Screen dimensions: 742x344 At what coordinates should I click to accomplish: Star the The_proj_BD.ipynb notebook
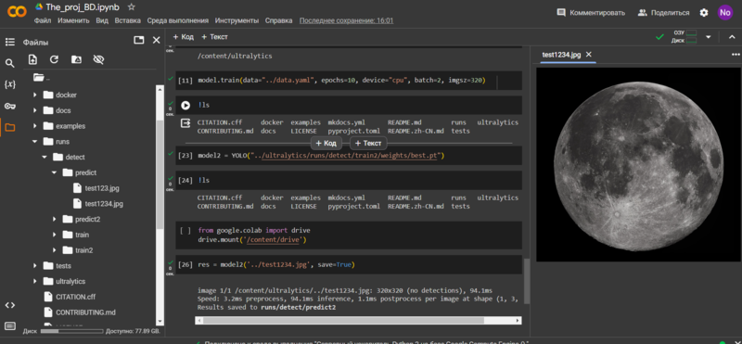point(132,7)
